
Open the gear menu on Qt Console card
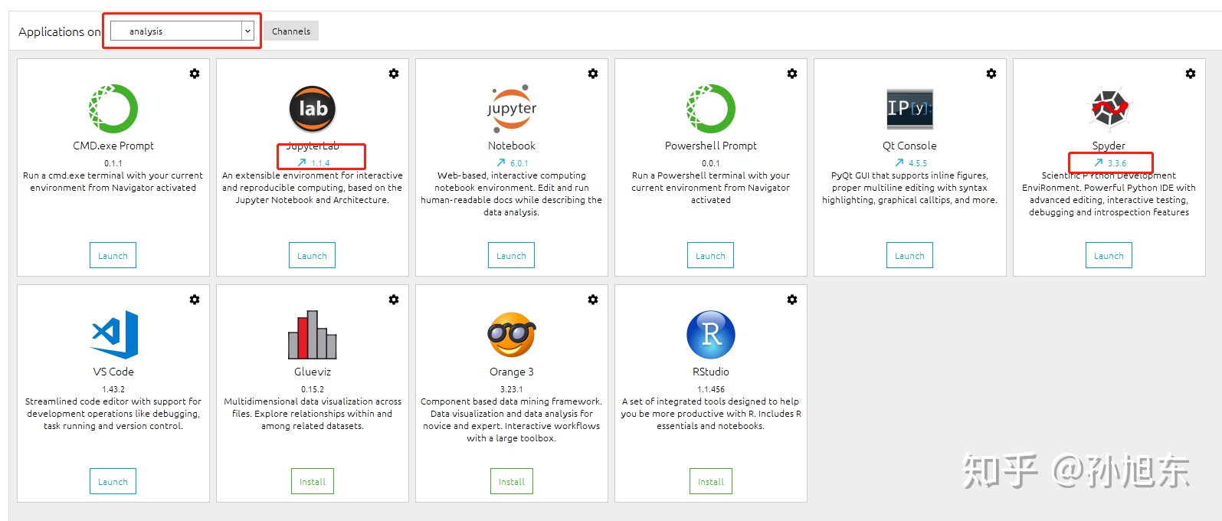point(991,74)
